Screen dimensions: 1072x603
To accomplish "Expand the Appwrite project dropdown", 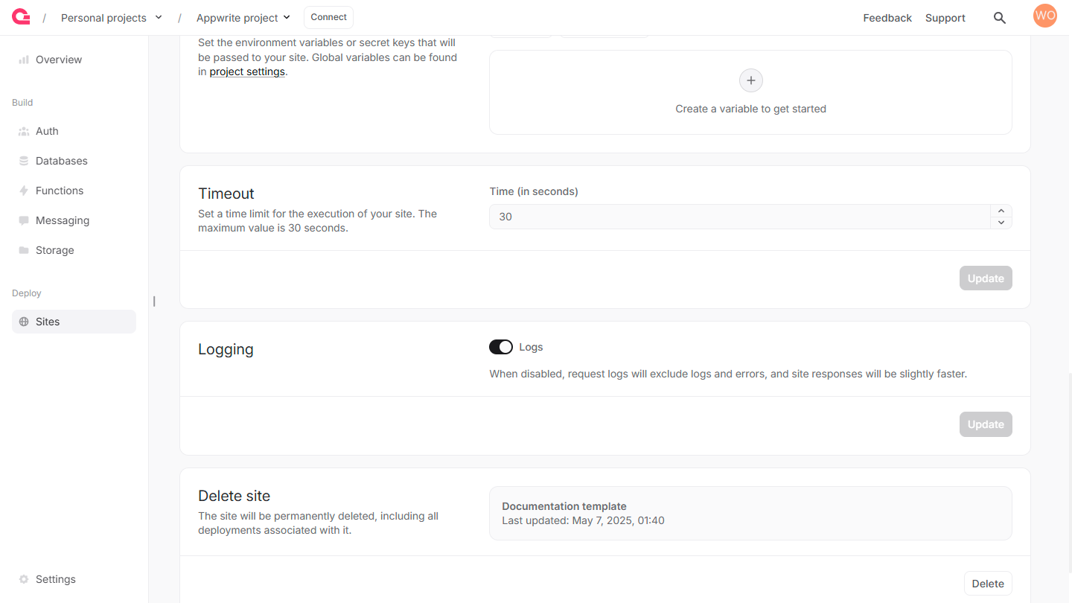I will tap(243, 18).
